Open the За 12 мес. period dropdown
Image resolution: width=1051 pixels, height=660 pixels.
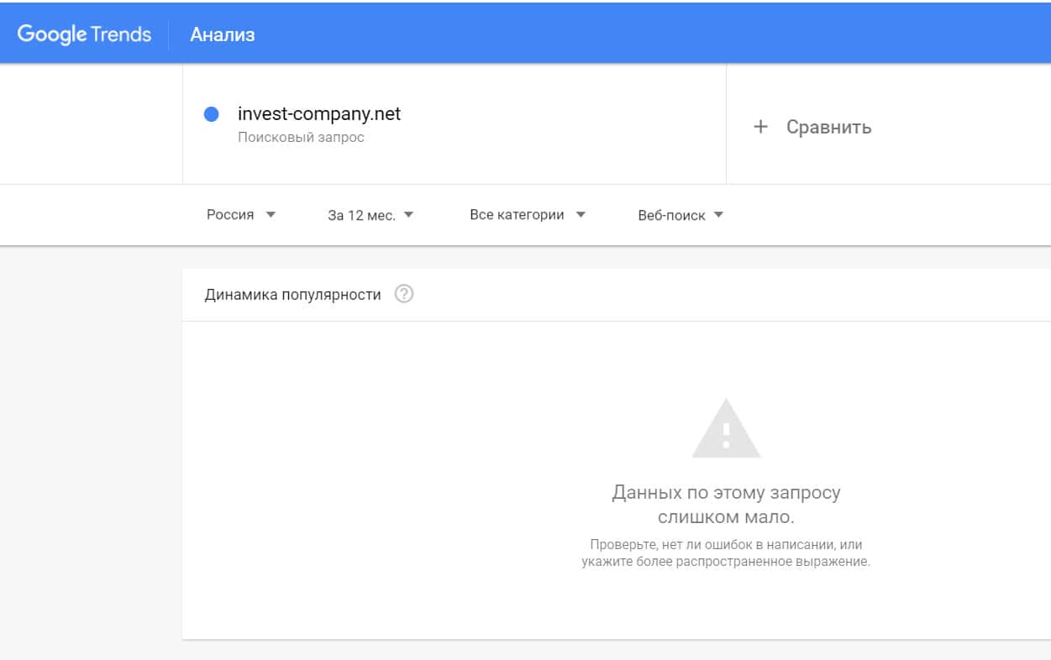coord(361,215)
